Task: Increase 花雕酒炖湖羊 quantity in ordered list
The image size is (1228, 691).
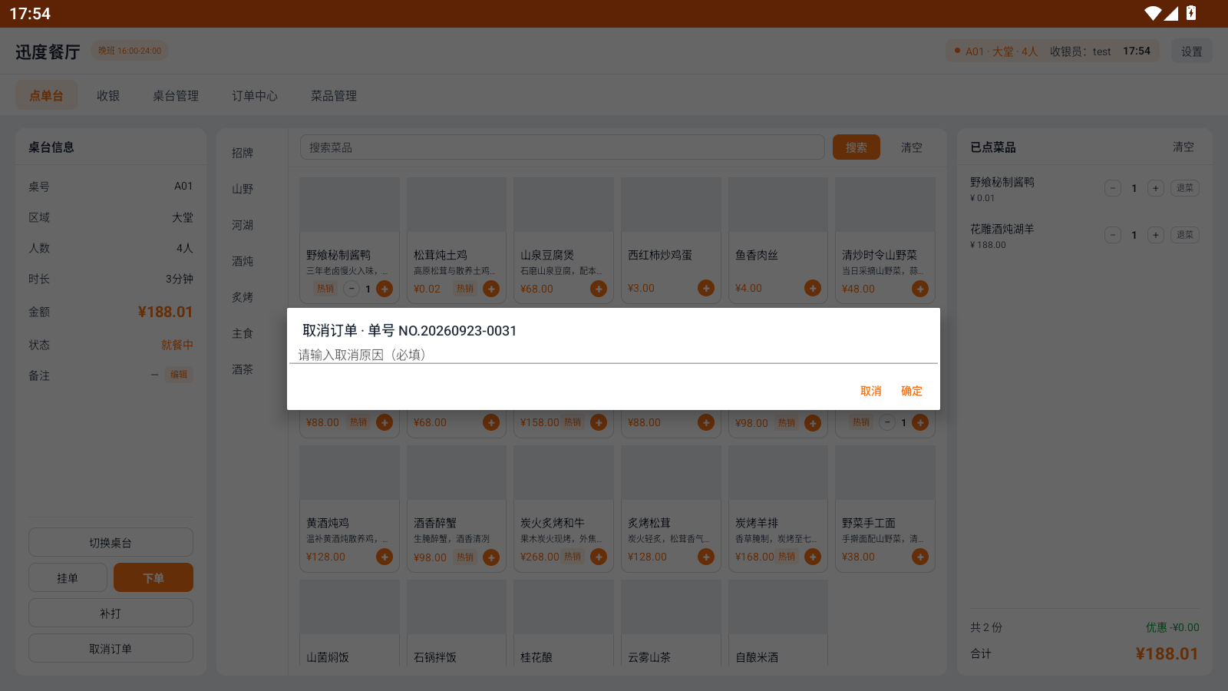Action: pyautogui.click(x=1156, y=235)
